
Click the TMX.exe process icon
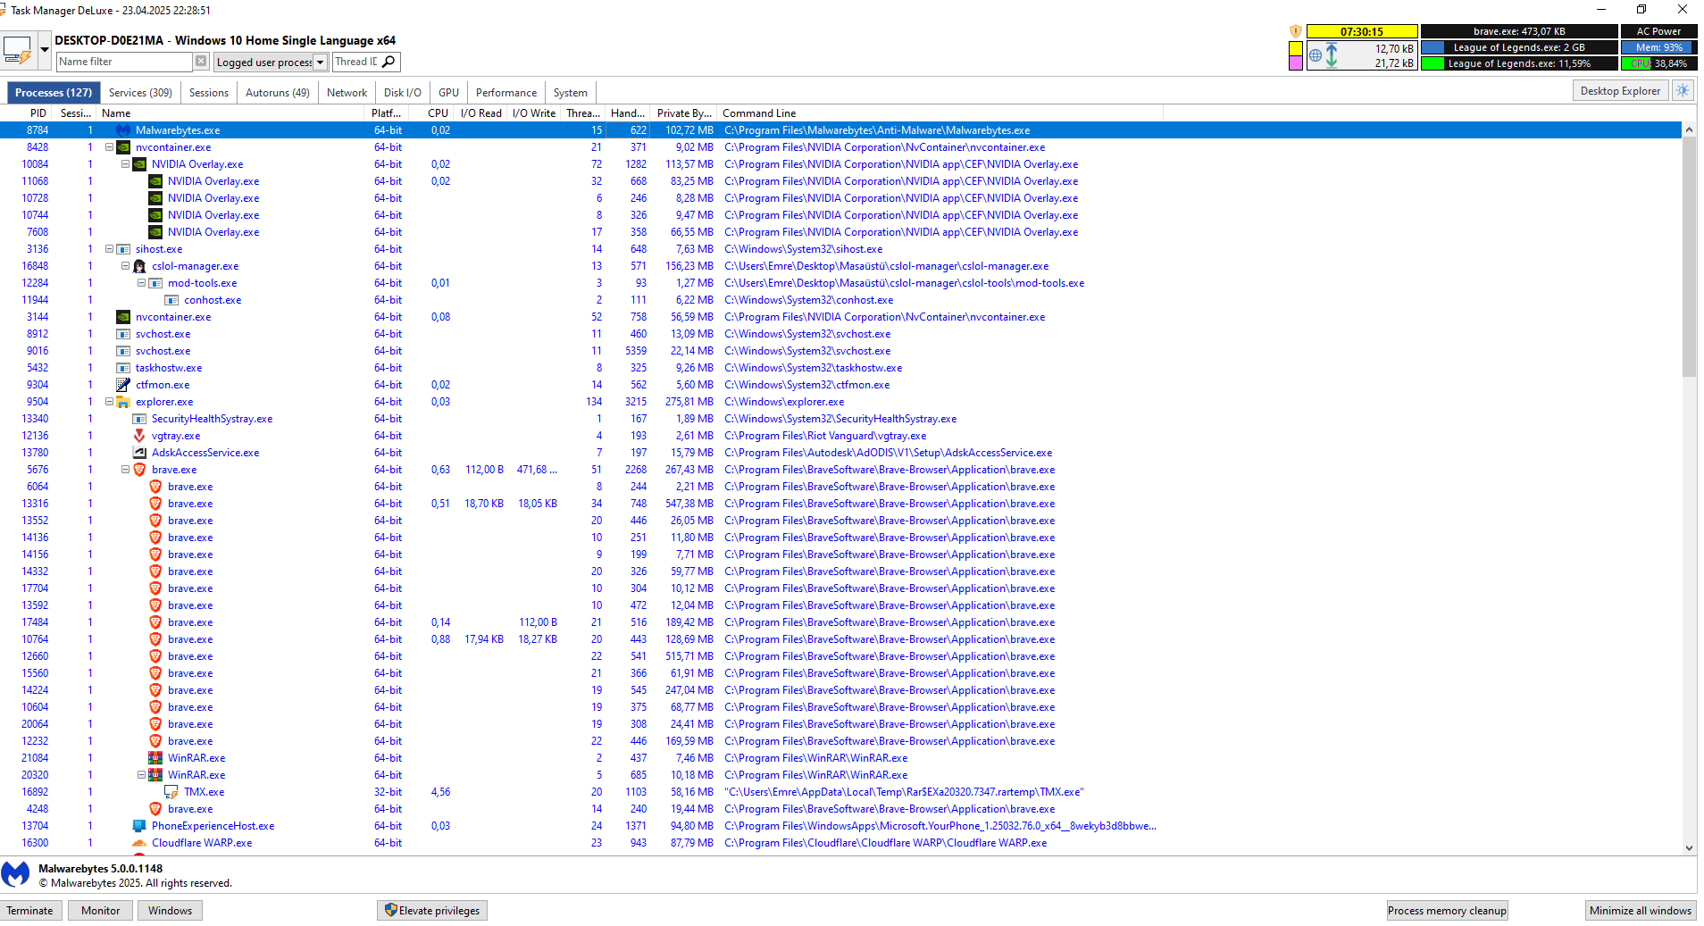[x=171, y=792]
